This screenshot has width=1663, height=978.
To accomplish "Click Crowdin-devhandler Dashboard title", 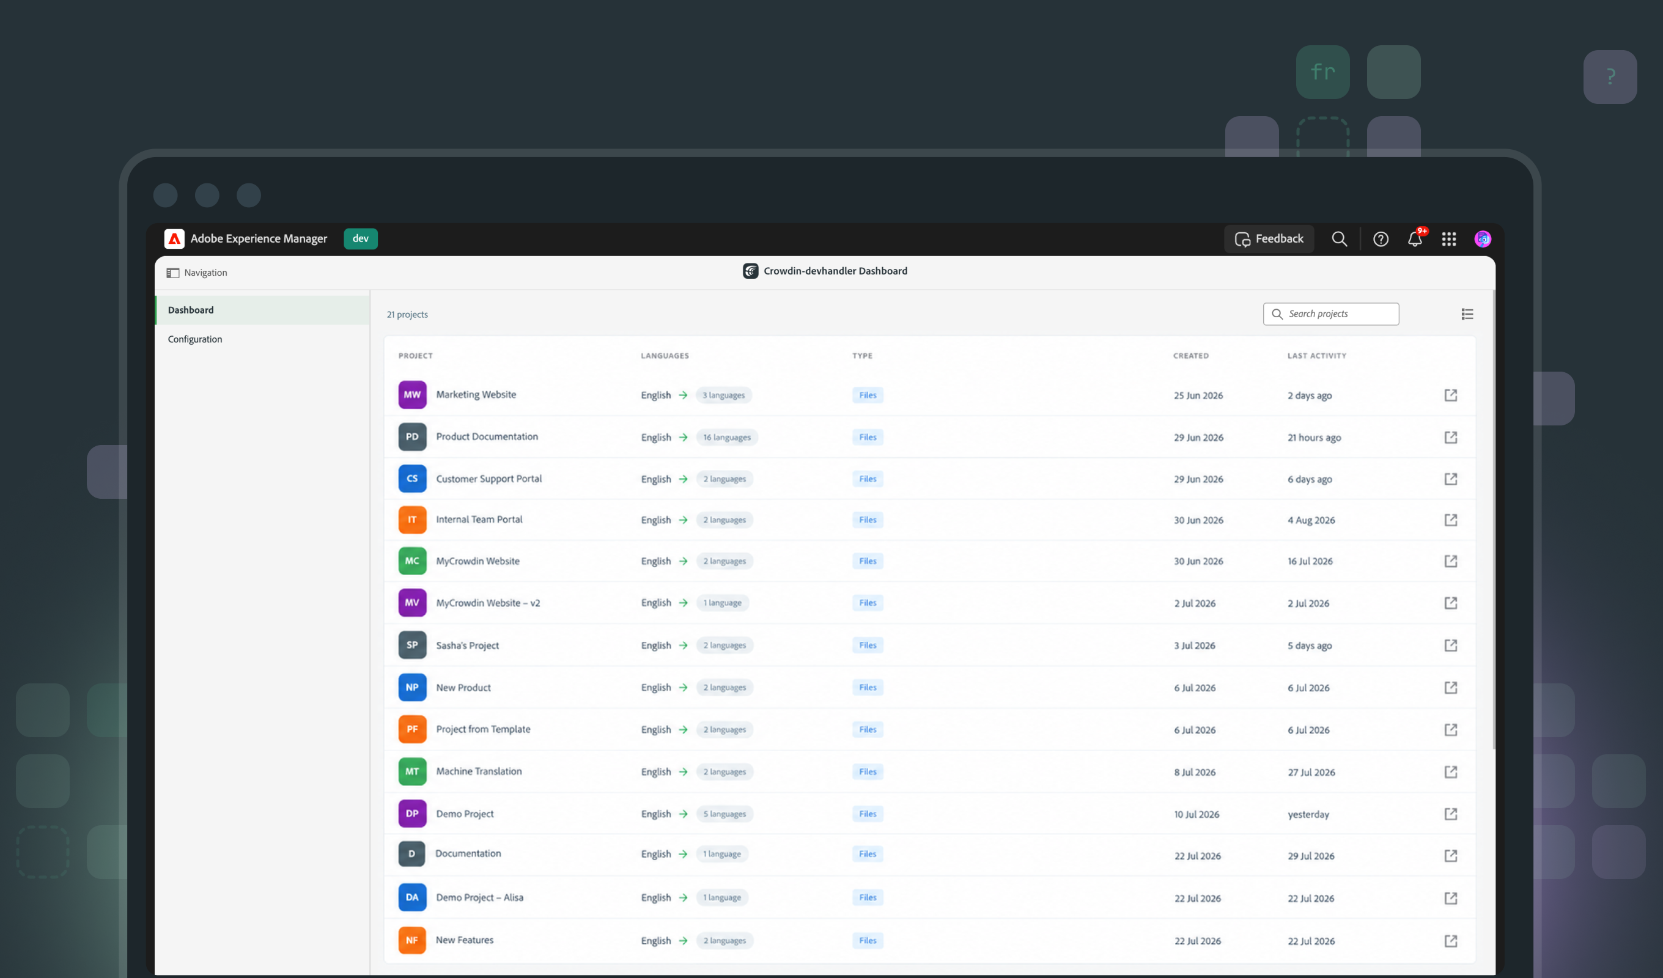I will pyautogui.click(x=835, y=271).
